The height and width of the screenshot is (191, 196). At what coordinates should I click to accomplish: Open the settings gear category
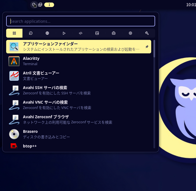click(x=130, y=33)
